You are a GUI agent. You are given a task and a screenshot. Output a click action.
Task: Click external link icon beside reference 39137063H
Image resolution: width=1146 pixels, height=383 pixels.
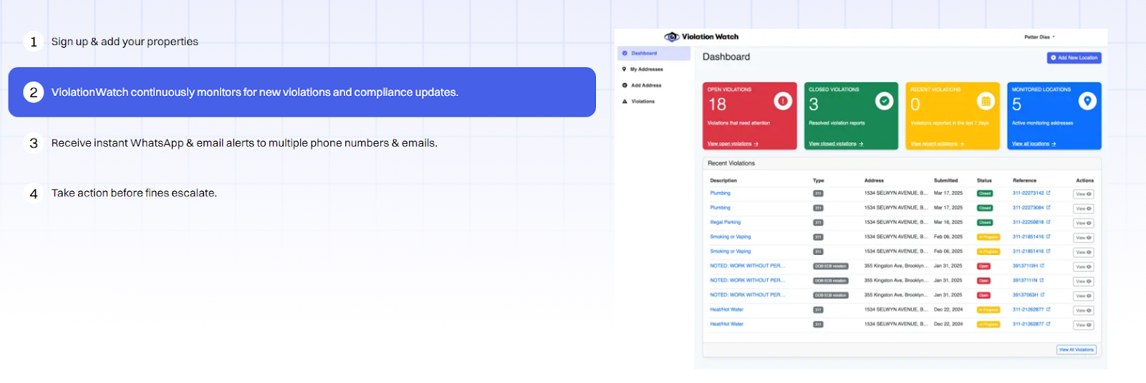pos(1042,295)
